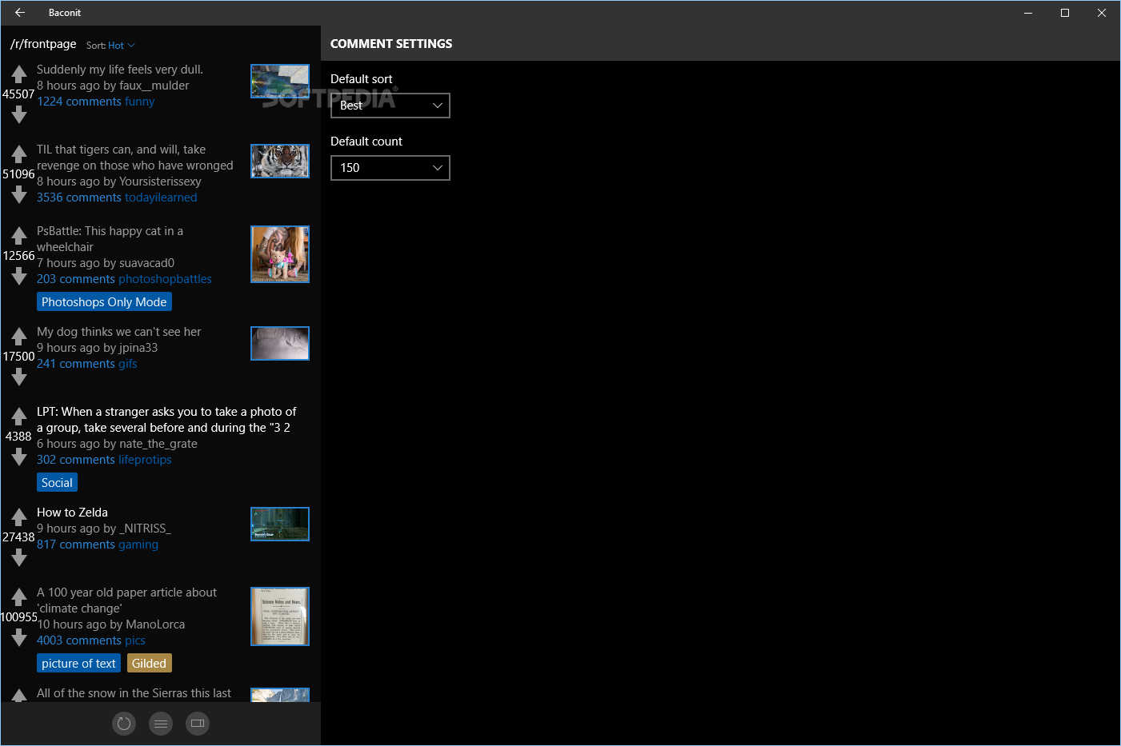Open the 'TIL that tigers can, and will' title
This screenshot has height=746, width=1121.
(x=135, y=158)
